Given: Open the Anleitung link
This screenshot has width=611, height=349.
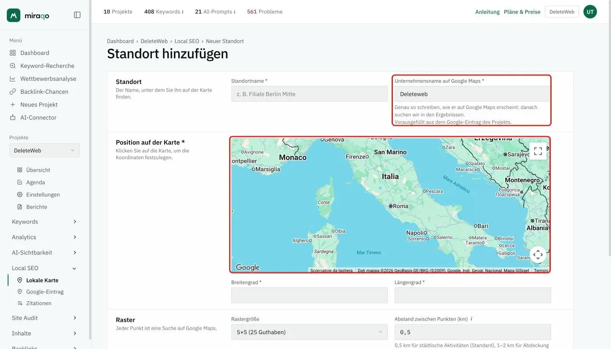Looking at the screenshot, I should click(488, 12).
